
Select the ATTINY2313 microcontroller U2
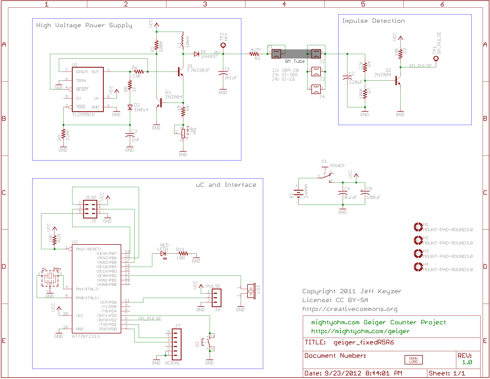[96, 289]
